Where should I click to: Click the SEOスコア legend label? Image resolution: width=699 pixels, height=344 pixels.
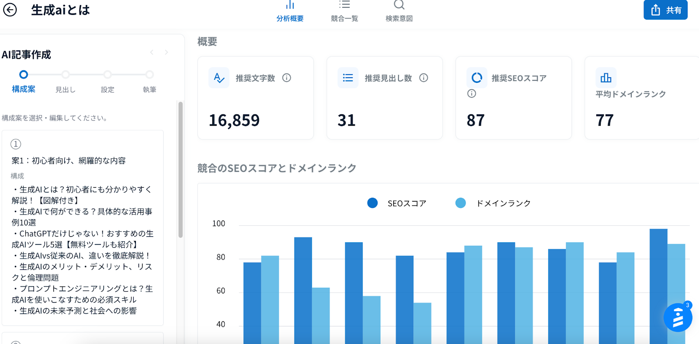pyautogui.click(x=407, y=203)
